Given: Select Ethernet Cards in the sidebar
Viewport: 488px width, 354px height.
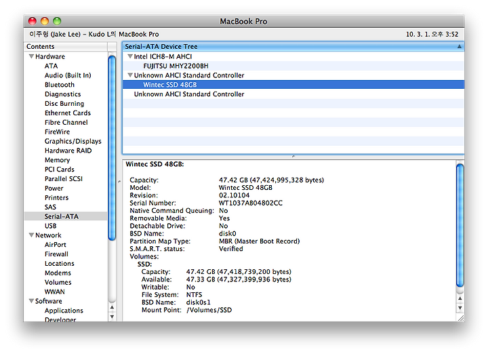Looking at the screenshot, I should click(x=68, y=113).
